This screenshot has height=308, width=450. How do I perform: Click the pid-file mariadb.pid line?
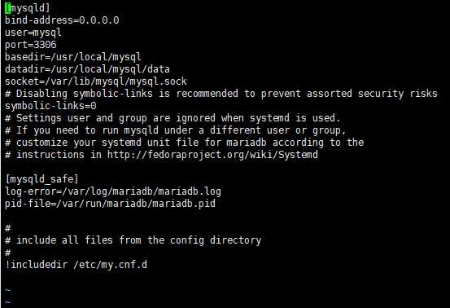pyautogui.click(x=110, y=204)
